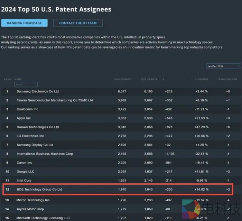Click Apple 2024 grants value 3,082

(122, 118)
